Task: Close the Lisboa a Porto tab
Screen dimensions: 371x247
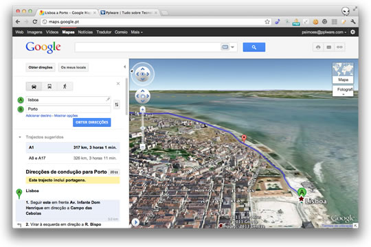Action: point(94,13)
